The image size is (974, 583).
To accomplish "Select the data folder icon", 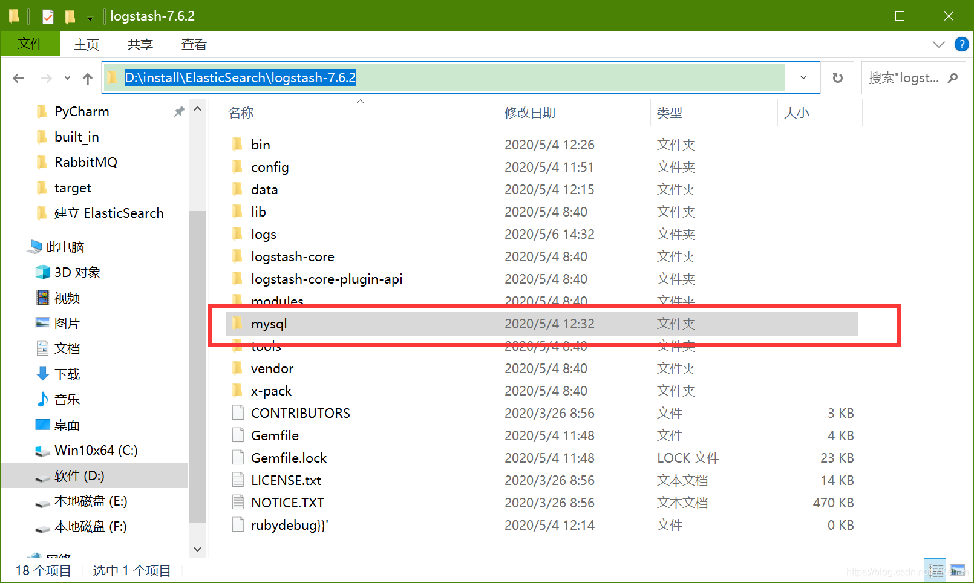I will coord(238,189).
